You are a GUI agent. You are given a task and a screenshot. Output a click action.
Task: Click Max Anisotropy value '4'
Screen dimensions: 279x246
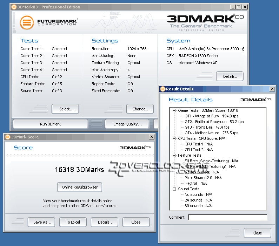(128, 70)
